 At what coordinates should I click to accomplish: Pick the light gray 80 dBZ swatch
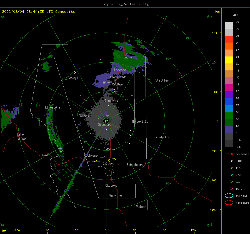tap(229, 25)
